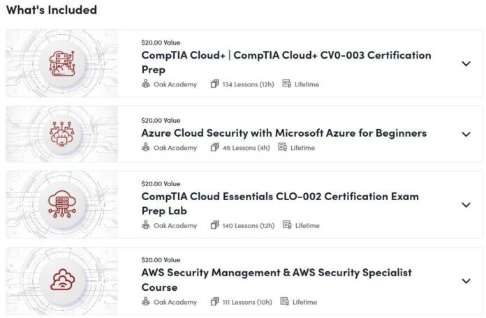Image resolution: width=486 pixels, height=318 pixels.
Task: Click the 140 Lessons (12h) text
Action: [249, 226]
